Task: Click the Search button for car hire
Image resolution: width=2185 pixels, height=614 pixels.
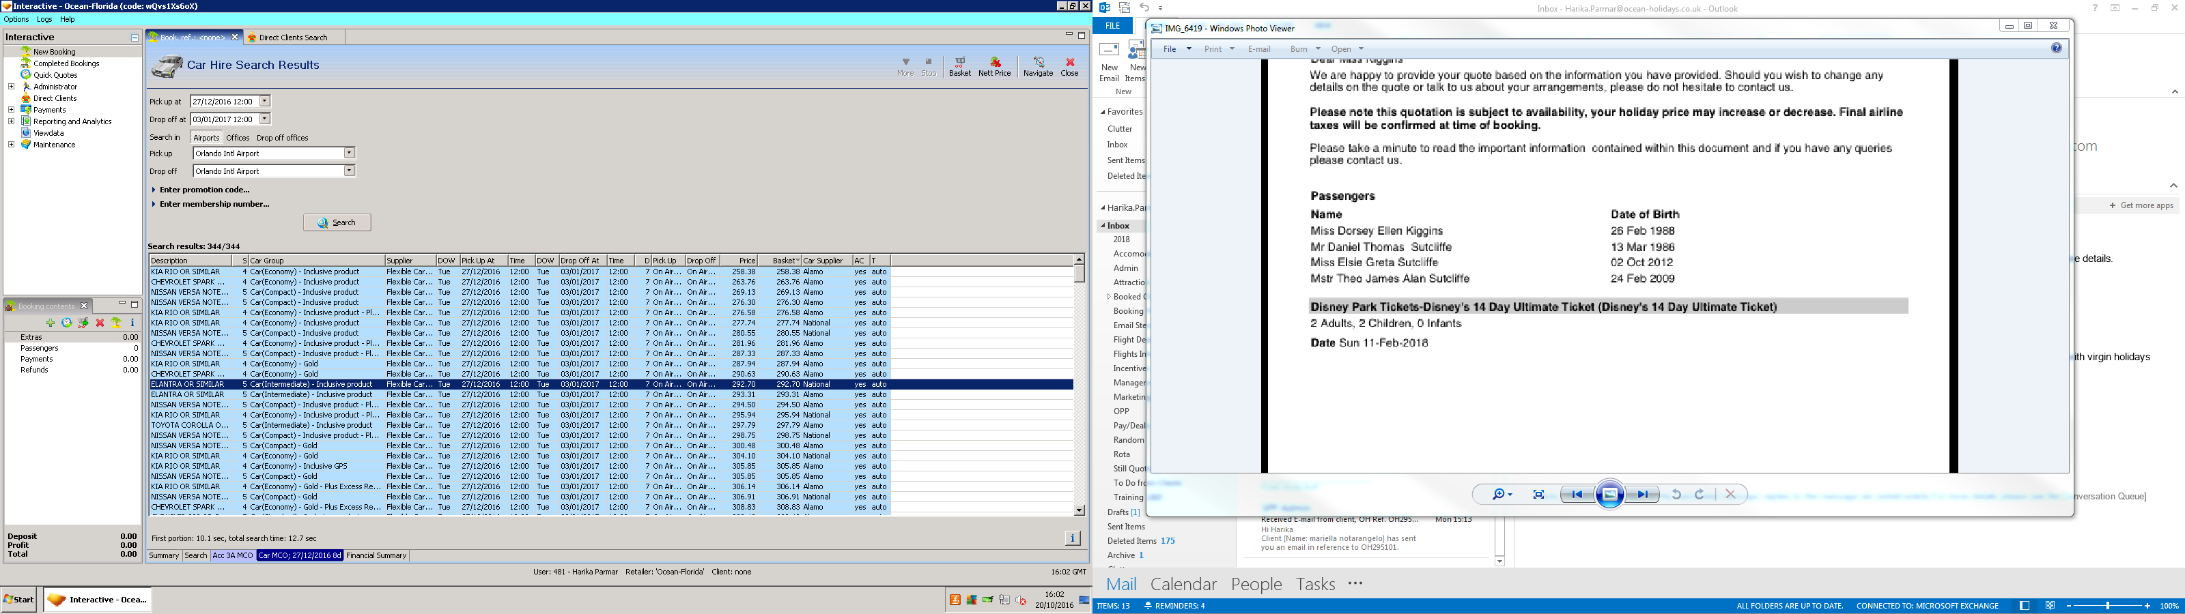Action: pos(337,223)
